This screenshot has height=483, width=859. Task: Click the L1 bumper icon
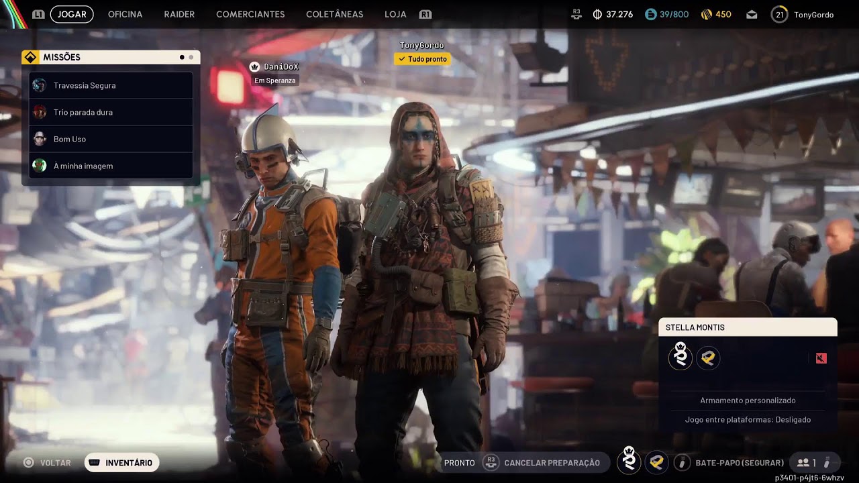[38, 14]
